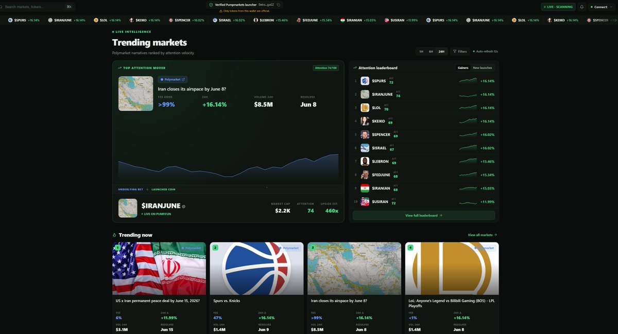Open the Connect wallet dropdown
This screenshot has height=334, width=618.
tap(602, 7)
